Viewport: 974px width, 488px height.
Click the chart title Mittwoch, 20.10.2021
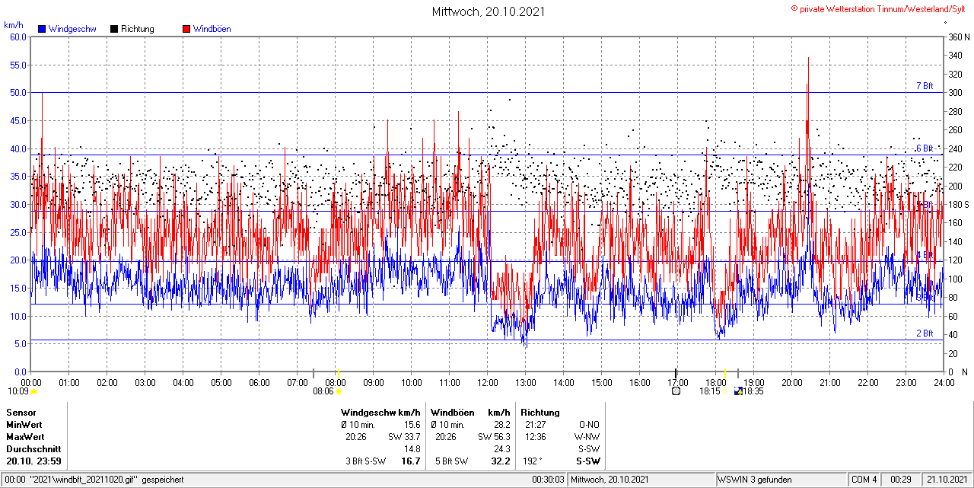tap(489, 11)
